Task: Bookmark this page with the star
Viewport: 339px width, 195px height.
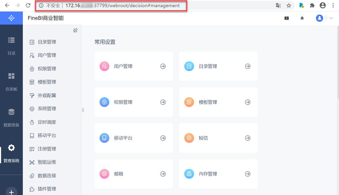Action: coord(289,5)
